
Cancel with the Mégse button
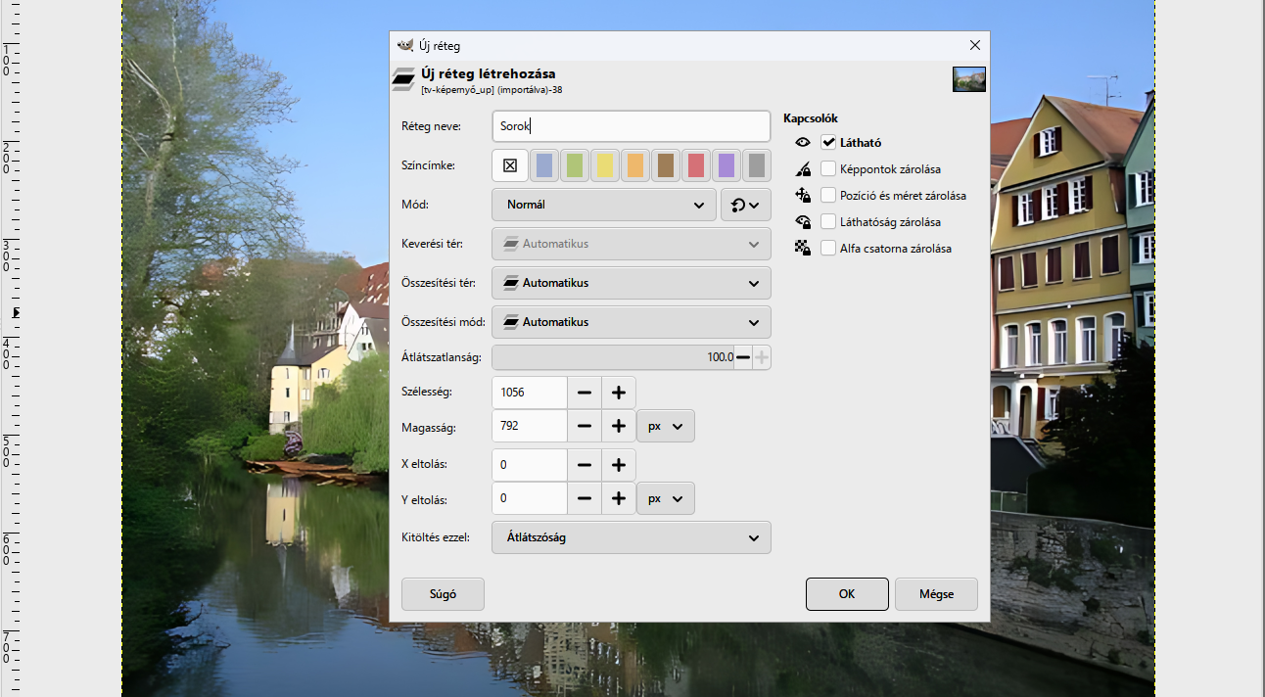pos(936,593)
